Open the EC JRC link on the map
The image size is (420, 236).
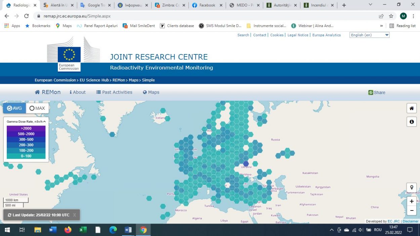[394, 221]
